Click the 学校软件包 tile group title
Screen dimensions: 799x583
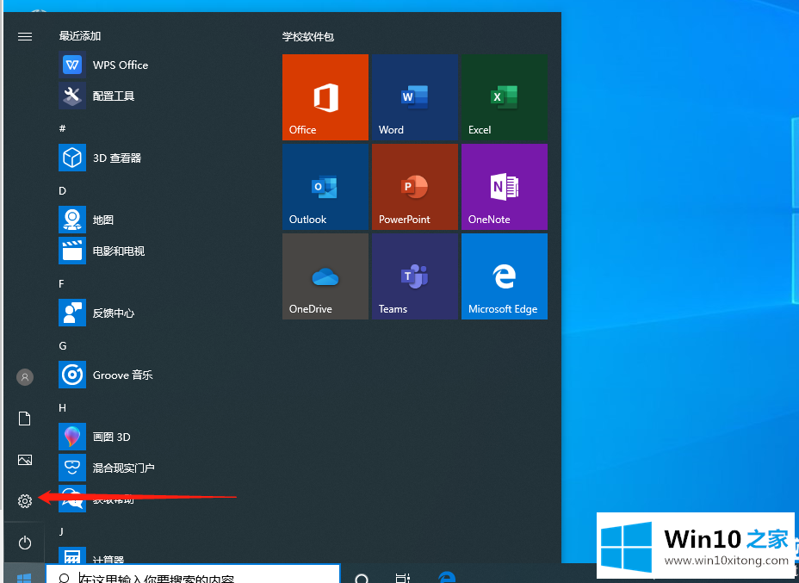[x=308, y=37]
